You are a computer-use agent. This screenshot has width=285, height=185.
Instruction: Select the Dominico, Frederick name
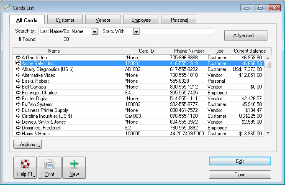(x=41, y=128)
